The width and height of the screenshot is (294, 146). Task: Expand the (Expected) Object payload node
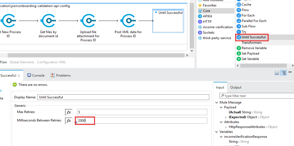[226, 117]
